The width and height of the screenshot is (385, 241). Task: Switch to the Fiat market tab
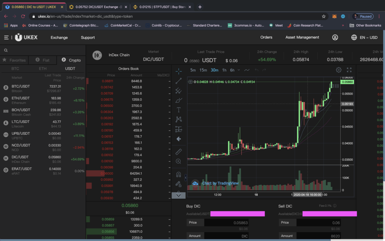point(42,60)
